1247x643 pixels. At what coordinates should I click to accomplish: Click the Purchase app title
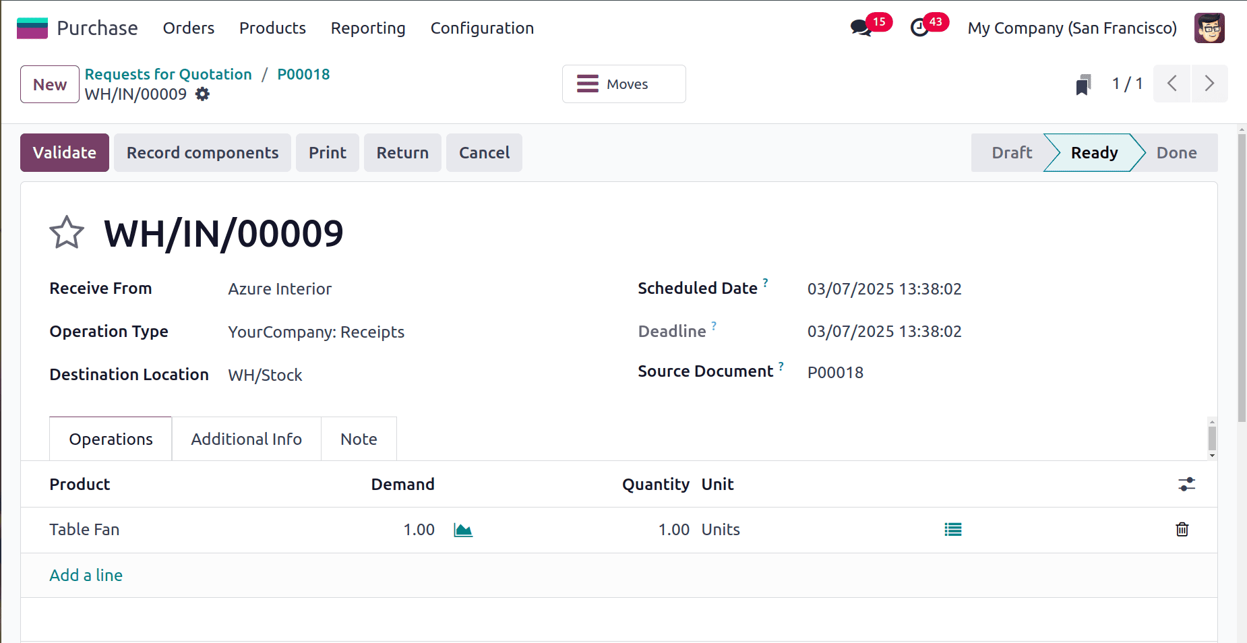(x=97, y=28)
